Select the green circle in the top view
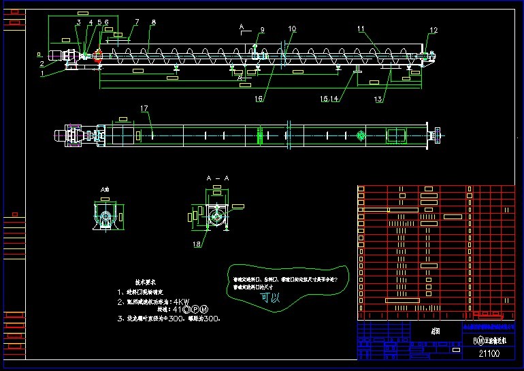Image resolution: width=524 pixels, height=371 pixels. pyautogui.click(x=360, y=135)
